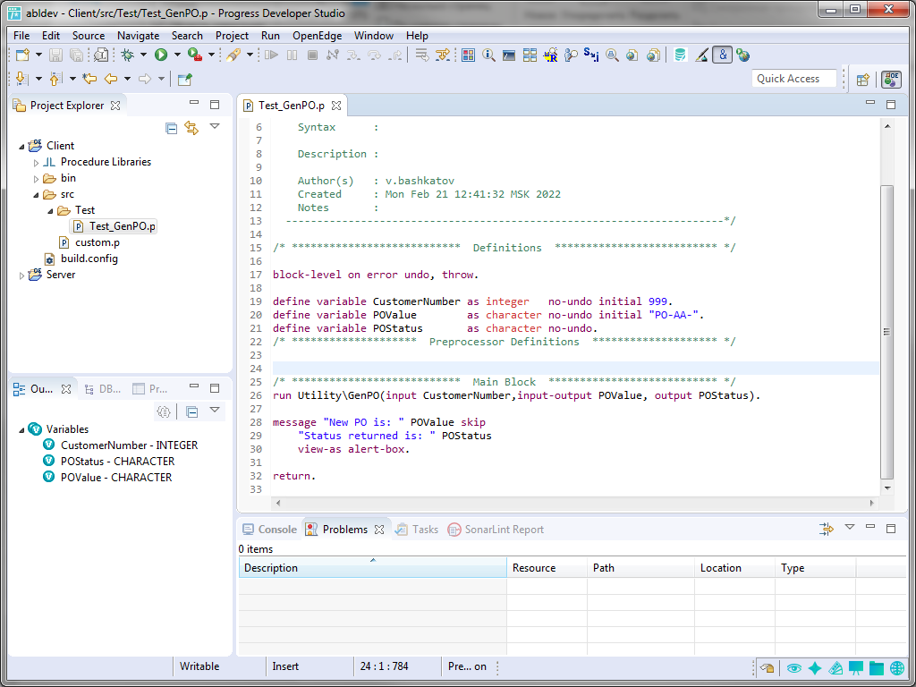916x687 pixels.
Task: Click the editor vertical scrollbar thumb
Action: click(x=886, y=332)
